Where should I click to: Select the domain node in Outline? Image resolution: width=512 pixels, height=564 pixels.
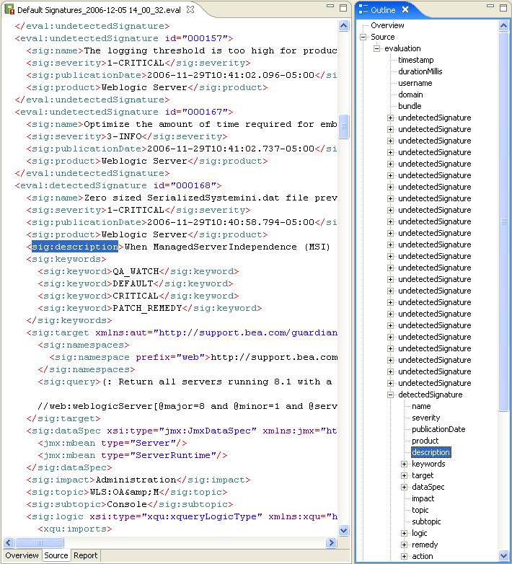click(x=410, y=94)
